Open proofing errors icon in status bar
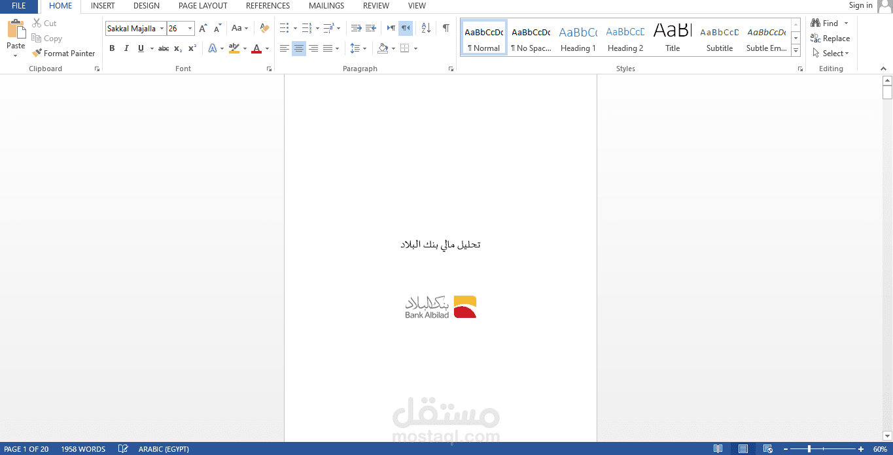 122,449
